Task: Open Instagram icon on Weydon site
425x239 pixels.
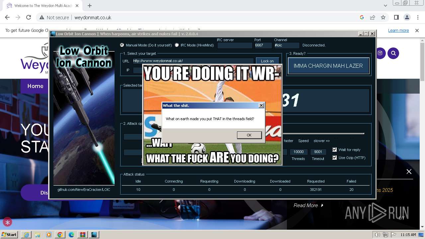Action: click(380, 53)
